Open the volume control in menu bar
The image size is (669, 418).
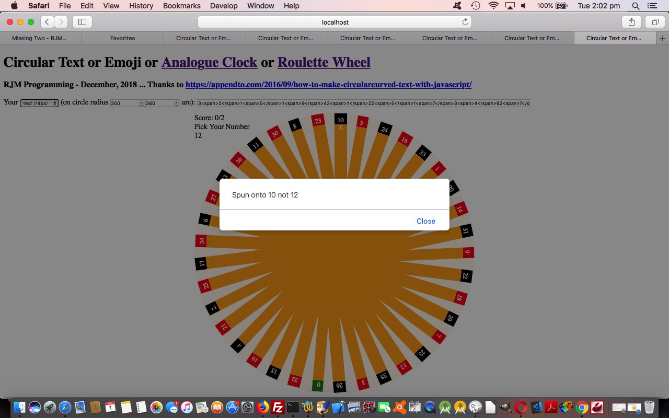point(524,6)
